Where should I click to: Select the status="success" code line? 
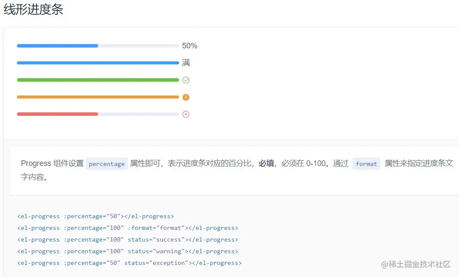point(127,239)
